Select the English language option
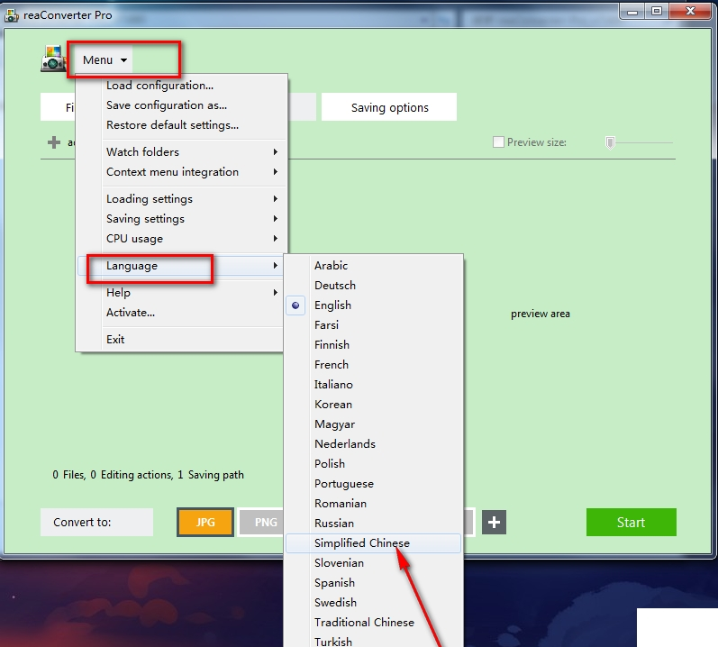Image resolution: width=718 pixels, height=647 pixels. (373, 305)
